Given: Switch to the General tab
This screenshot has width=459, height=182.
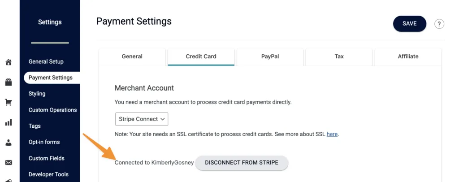Looking at the screenshot, I should 132,56.
